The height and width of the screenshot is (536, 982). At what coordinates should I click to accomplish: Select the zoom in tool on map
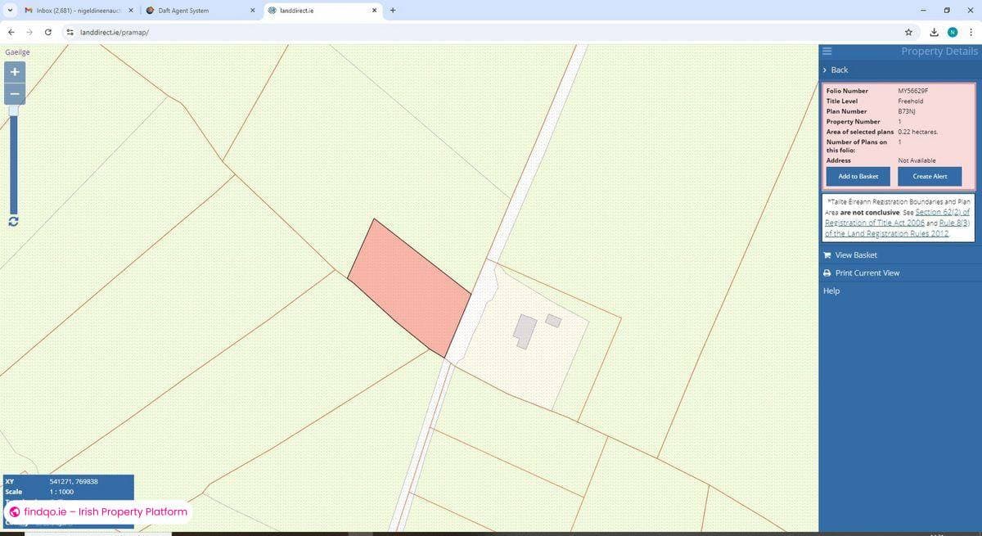click(14, 72)
